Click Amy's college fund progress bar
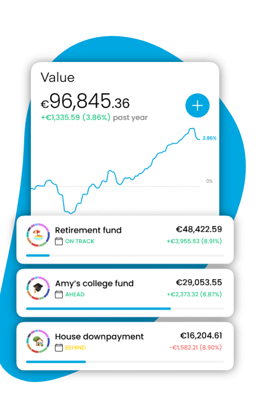The image size is (264, 415). coord(125,309)
